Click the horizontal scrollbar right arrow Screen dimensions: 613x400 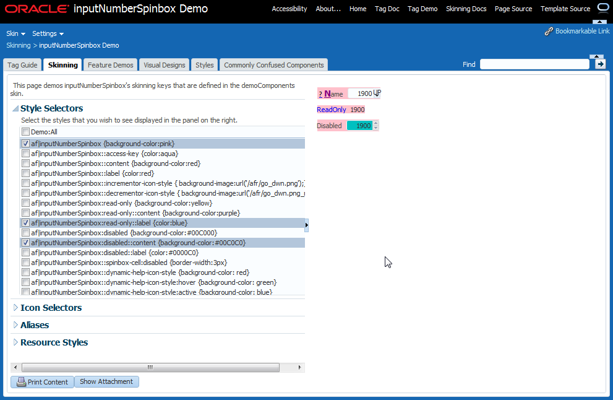click(299, 368)
